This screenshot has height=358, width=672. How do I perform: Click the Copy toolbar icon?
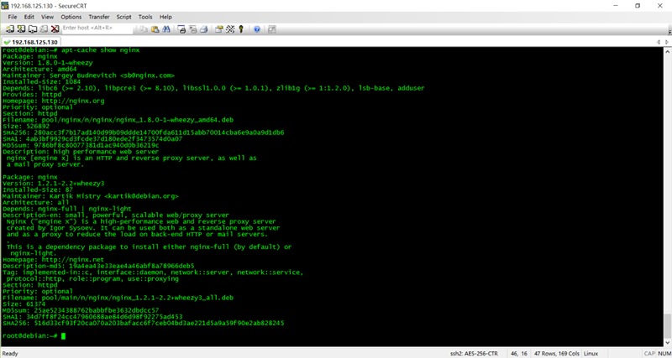pyautogui.click(x=144, y=29)
